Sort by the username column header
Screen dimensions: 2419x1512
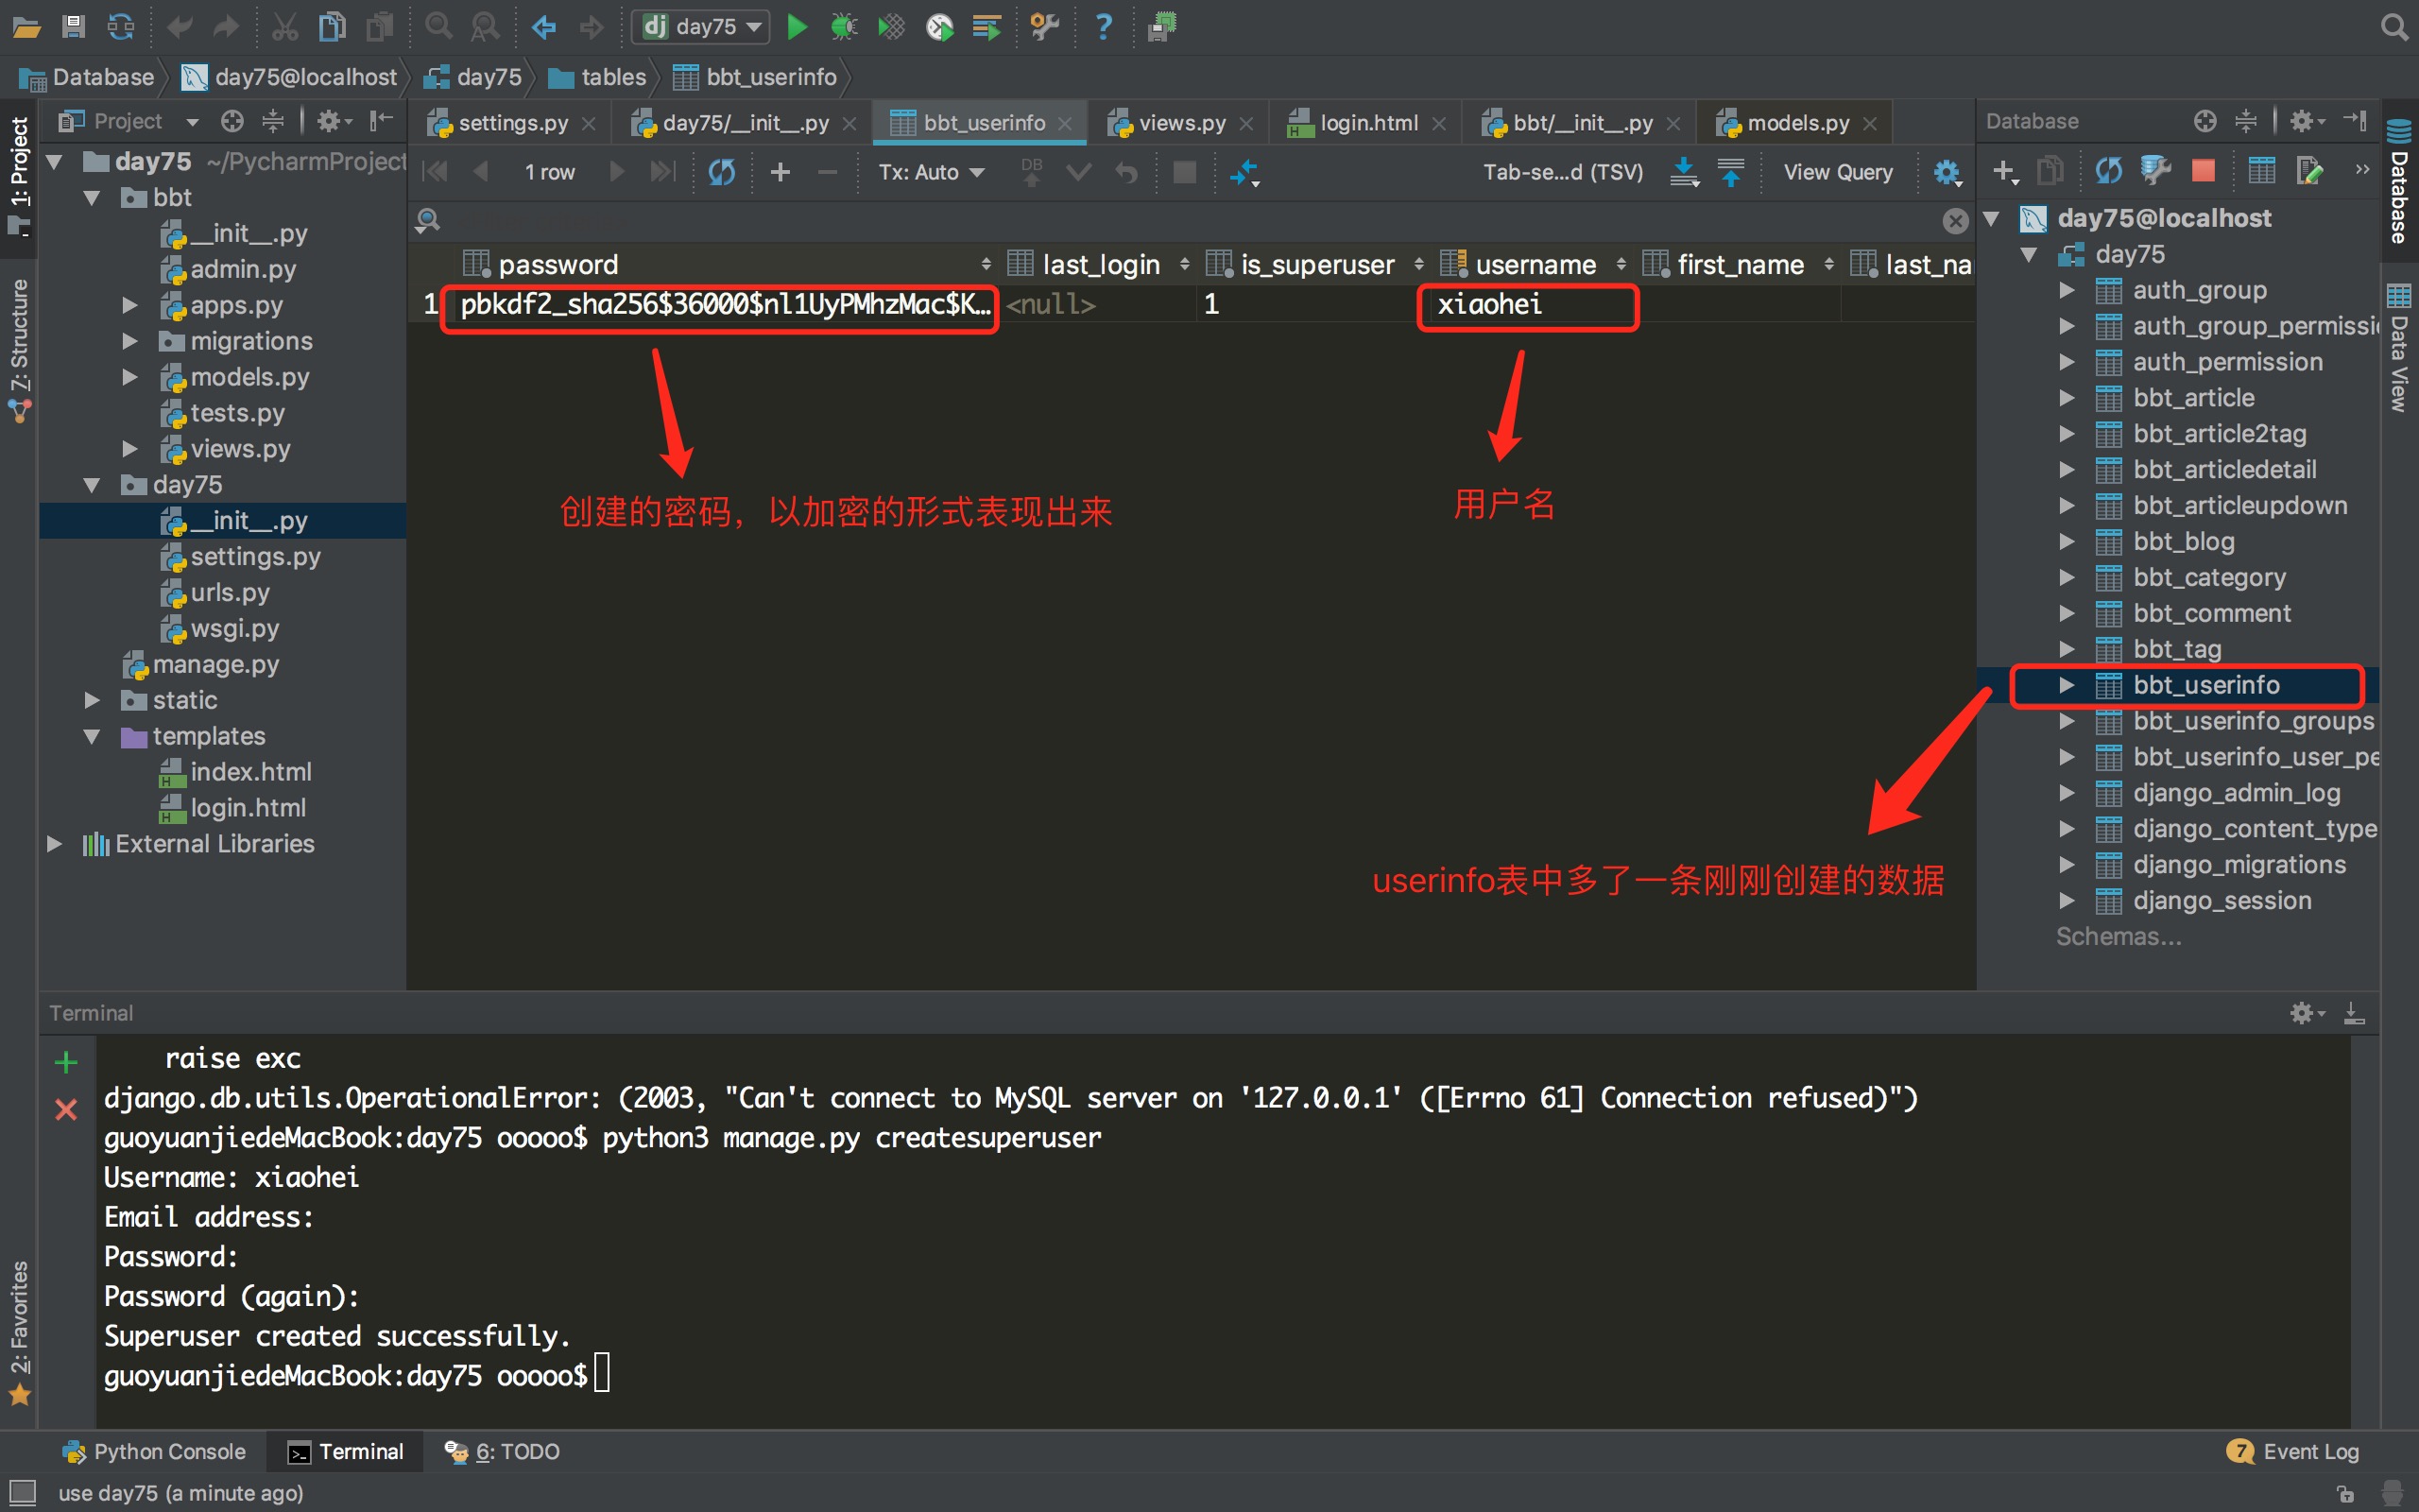point(1535,264)
